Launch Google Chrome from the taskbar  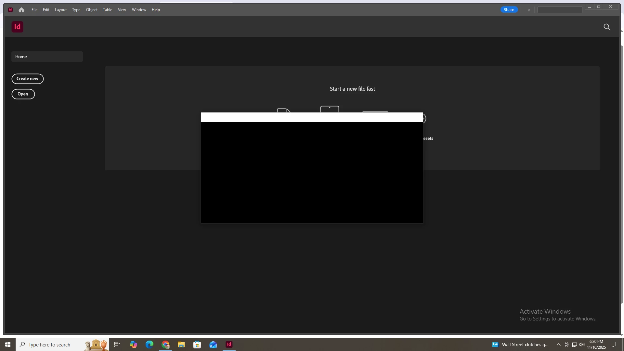pos(165,344)
